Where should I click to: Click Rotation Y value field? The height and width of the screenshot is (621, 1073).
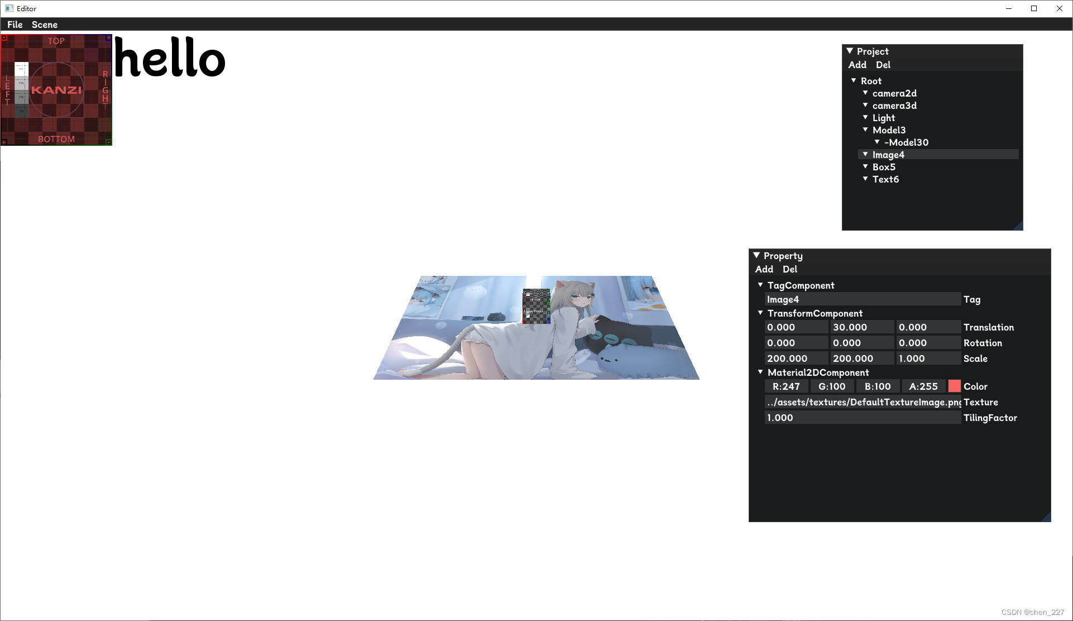click(x=863, y=343)
